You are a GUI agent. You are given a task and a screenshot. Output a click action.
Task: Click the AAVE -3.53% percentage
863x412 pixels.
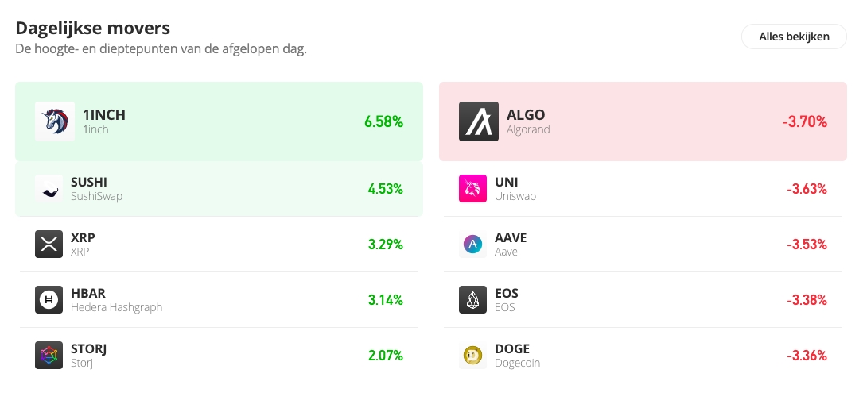point(807,245)
